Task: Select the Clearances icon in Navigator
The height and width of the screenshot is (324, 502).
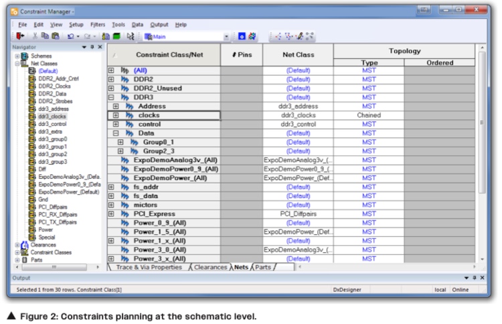Action: pyautogui.click(x=25, y=245)
